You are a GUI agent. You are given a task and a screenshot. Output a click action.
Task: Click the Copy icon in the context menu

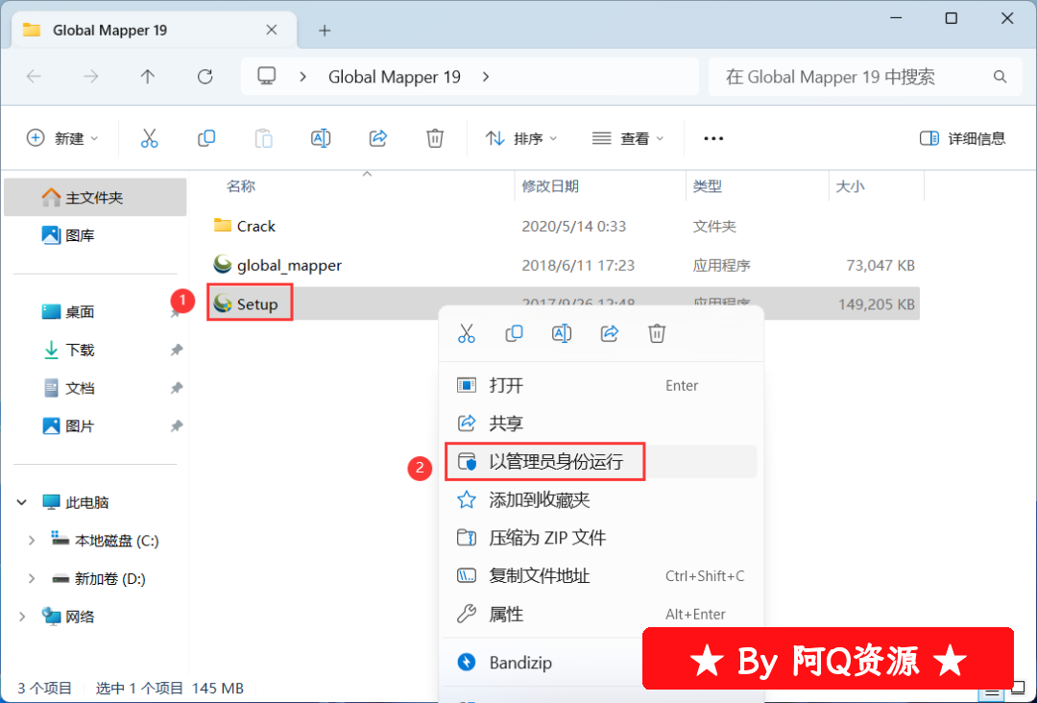click(x=514, y=333)
